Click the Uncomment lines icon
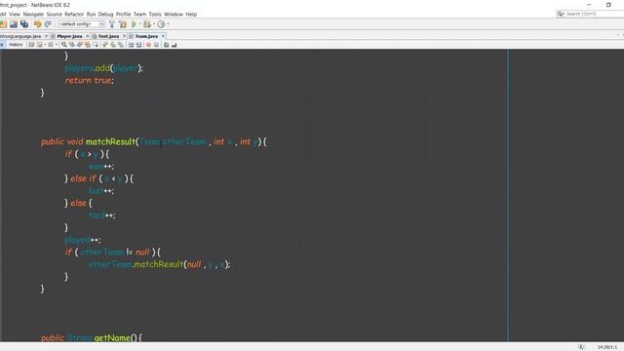Screen dimensions: 624x351 tap(174, 45)
